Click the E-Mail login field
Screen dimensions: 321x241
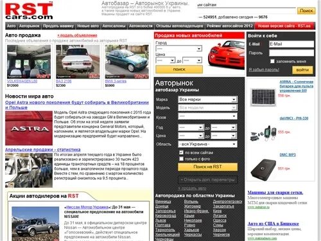point(291,44)
